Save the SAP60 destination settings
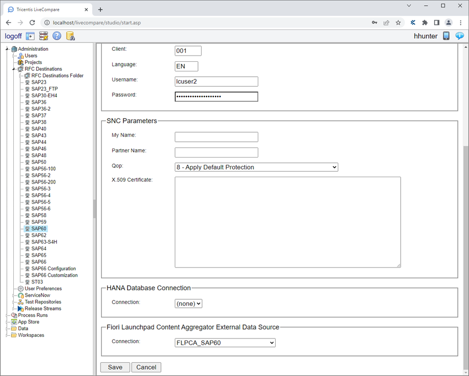This screenshot has width=469, height=376. click(x=115, y=366)
